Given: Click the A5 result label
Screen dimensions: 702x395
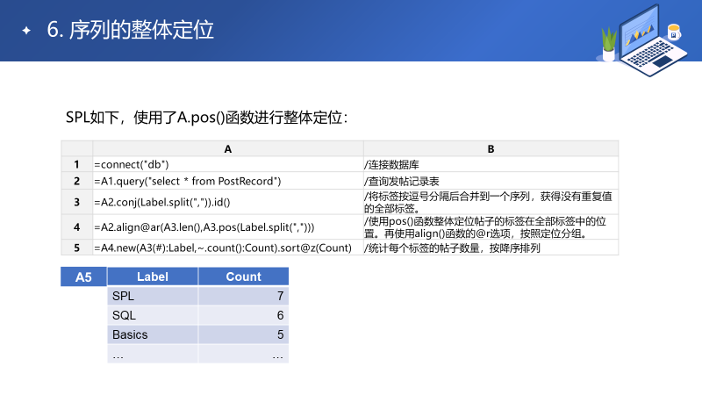Looking at the screenshot, I should [x=83, y=276].
